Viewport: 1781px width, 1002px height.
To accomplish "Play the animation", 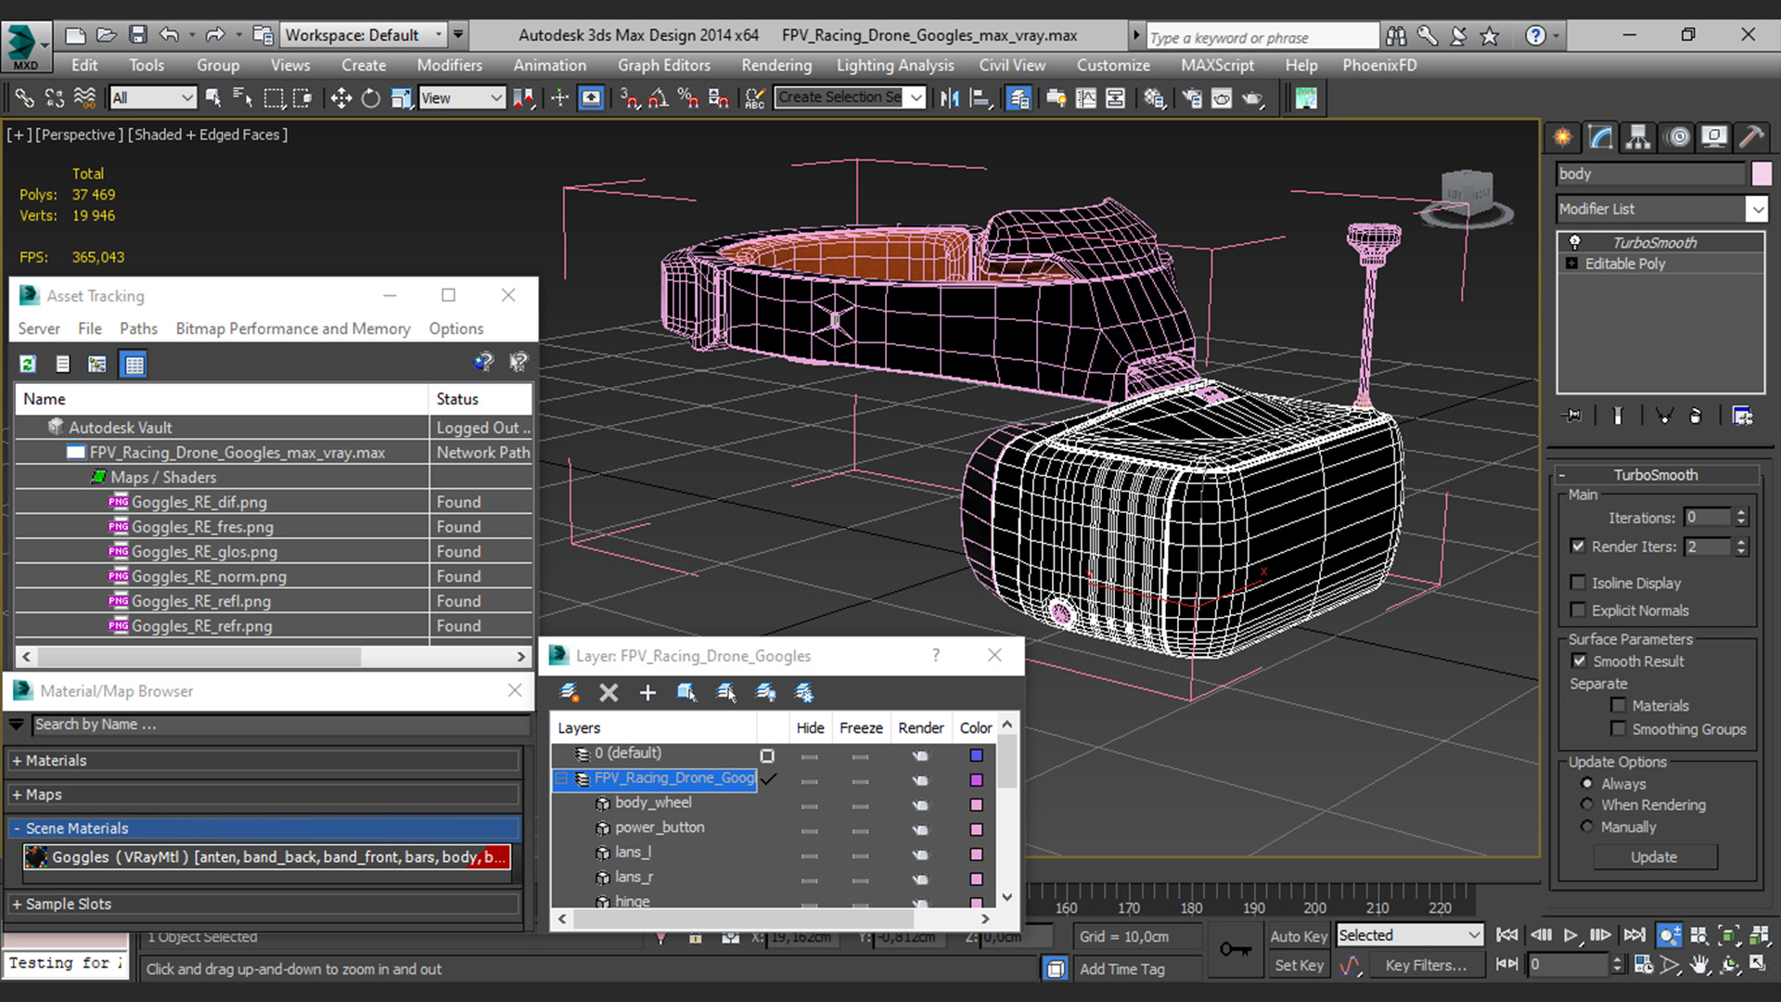I will 1570,935.
